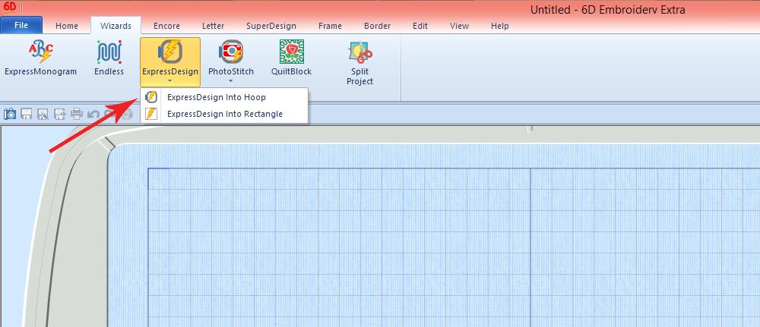Click the Save floppy disk icon
Image resolution: width=760 pixels, height=327 pixels.
pyautogui.click(x=26, y=114)
